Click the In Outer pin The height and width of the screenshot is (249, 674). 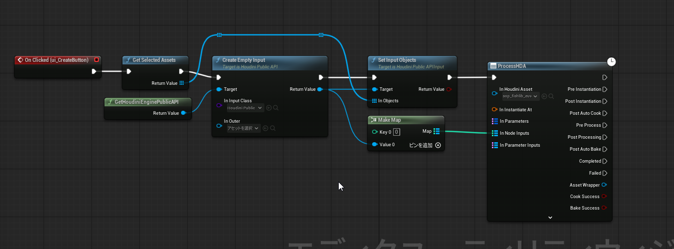[220, 126]
